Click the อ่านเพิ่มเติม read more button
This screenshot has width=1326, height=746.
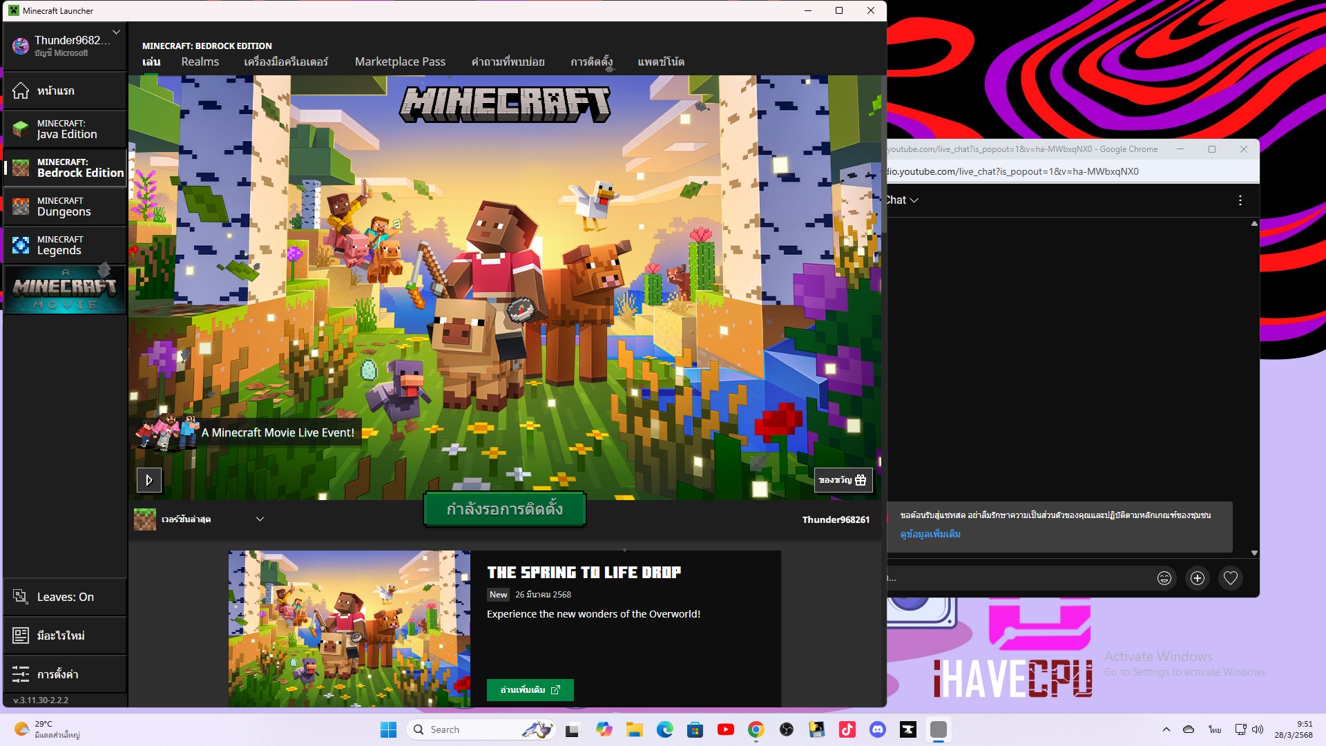[x=530, y=689]
